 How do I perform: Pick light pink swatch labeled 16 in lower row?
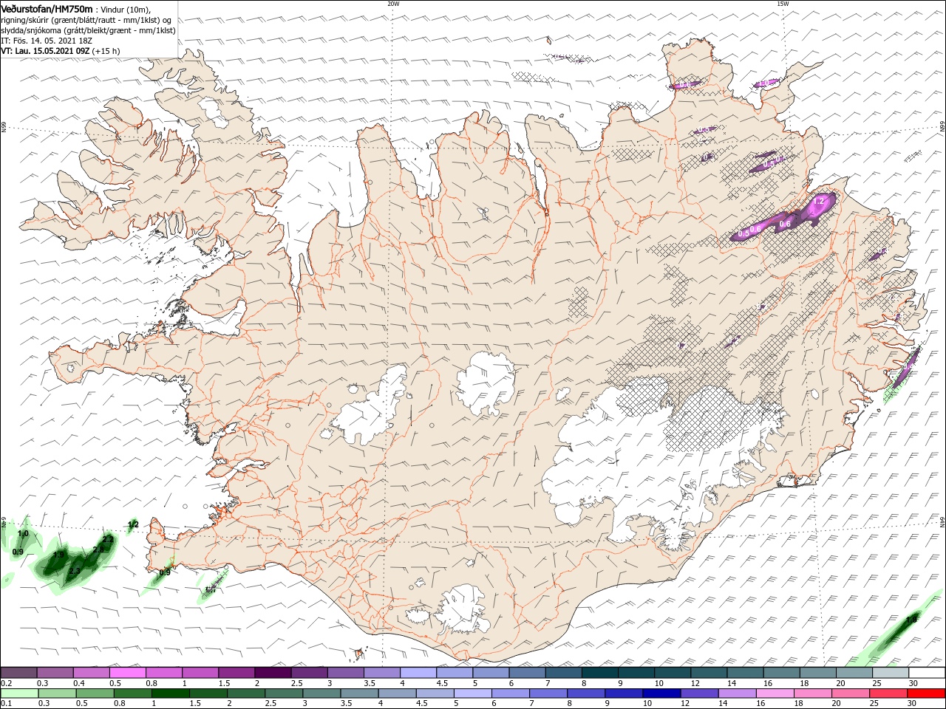(x=775, y=693)
